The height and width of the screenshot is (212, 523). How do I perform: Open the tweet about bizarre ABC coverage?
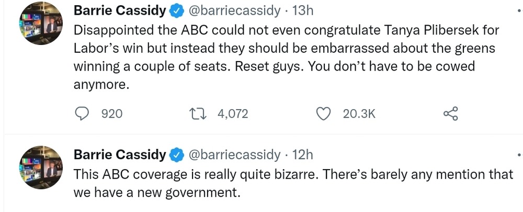coord(293,183)
